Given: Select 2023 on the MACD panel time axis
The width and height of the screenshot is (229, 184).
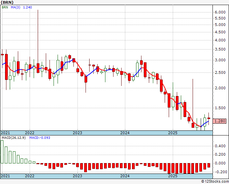Looking at the screenshot, I should pos(77,176).
